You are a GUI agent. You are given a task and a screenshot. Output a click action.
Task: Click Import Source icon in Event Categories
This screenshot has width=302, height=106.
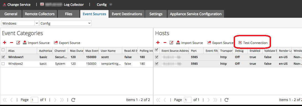click(x=25, y=43)
